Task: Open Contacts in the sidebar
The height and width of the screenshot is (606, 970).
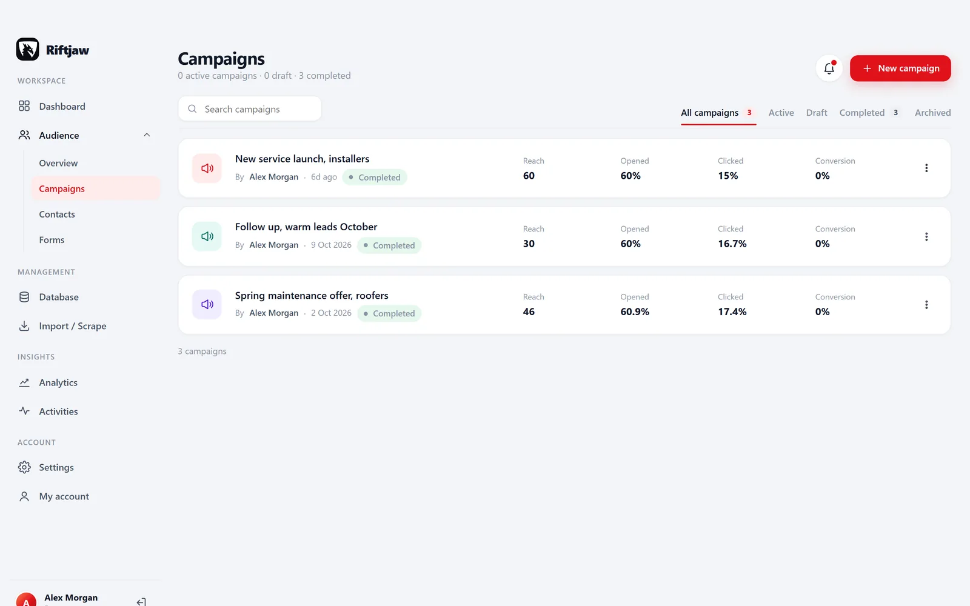Action: coord(57,214)
